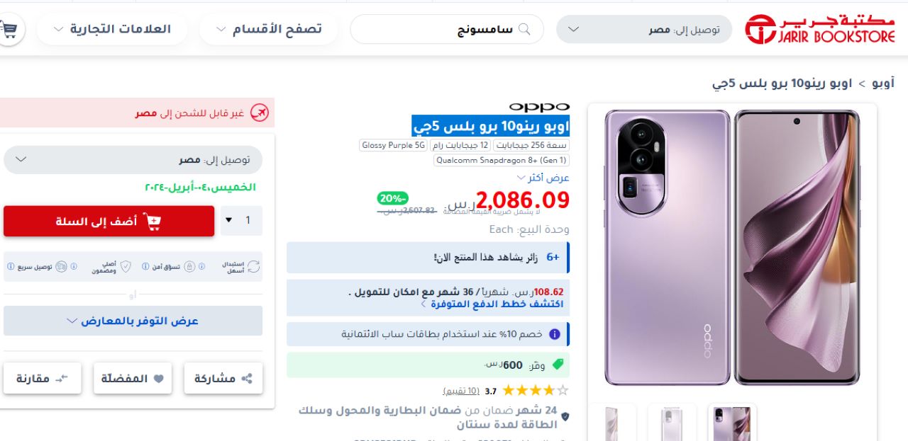Viewport: 908px width, 441px height.
Task: Open the quantity selector dropdown
Action: pyautogui.click(x=241, y=221)
